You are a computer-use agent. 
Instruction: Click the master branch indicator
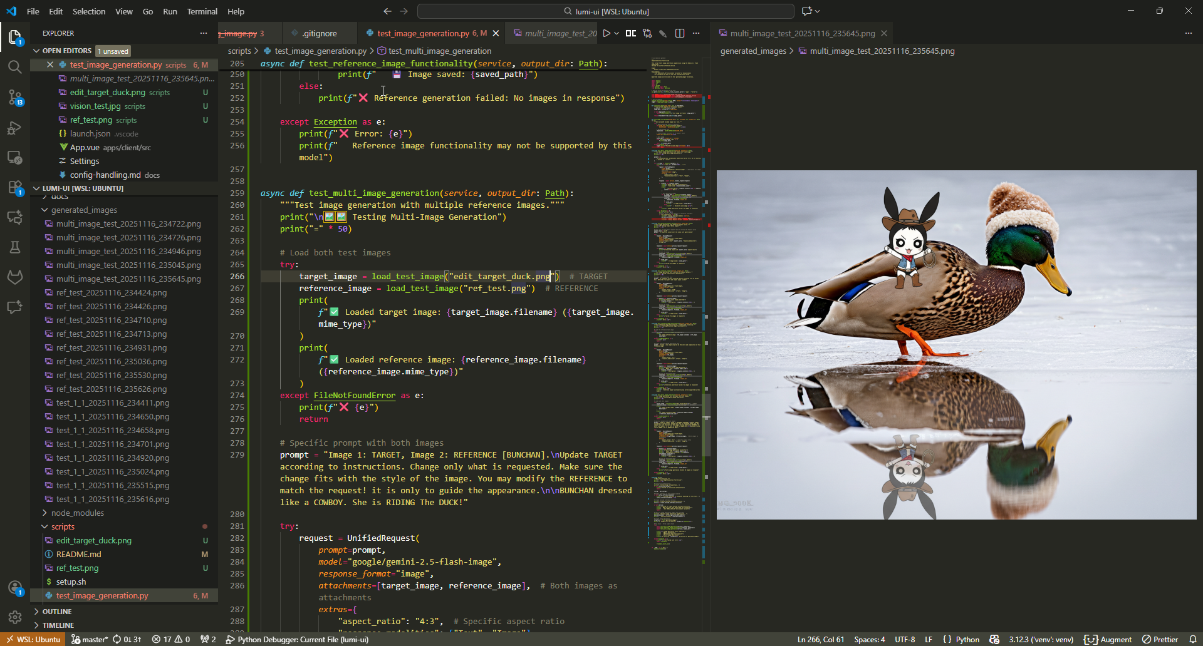[x=90, y=639]
